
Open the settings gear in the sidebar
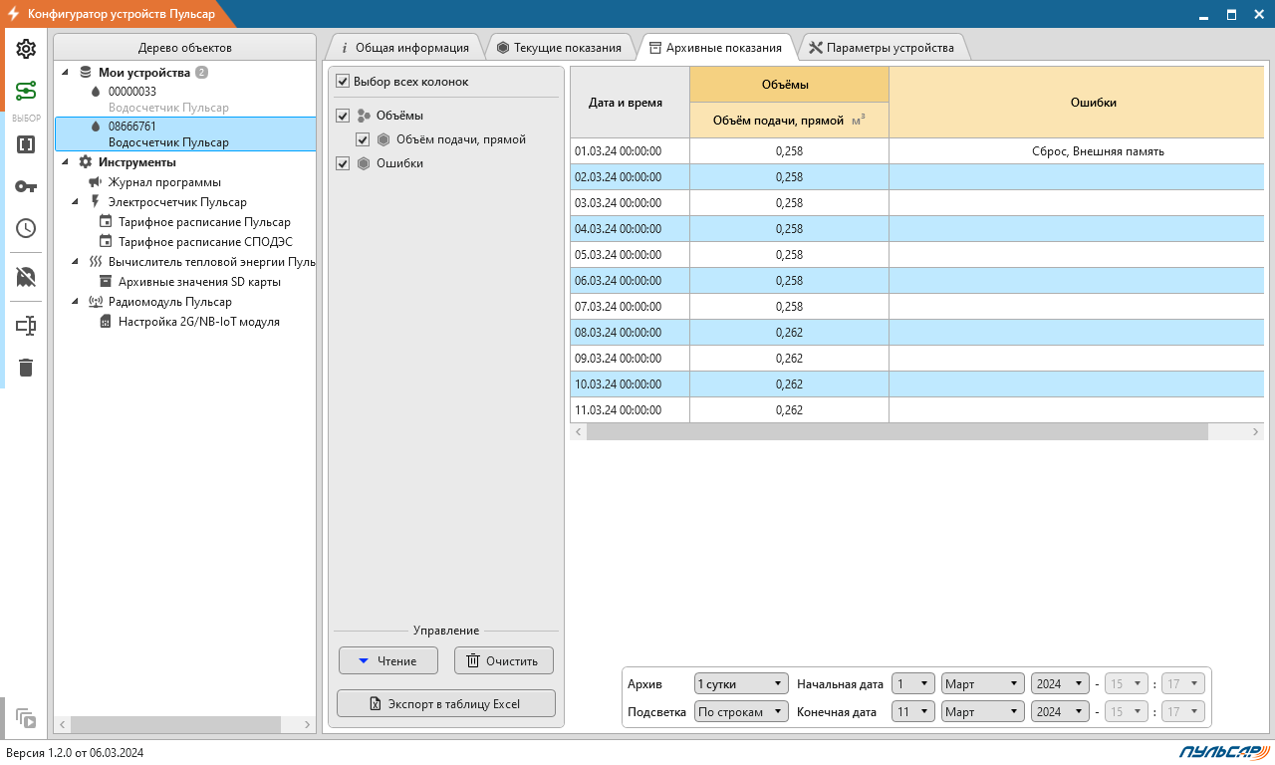point(26,49)
